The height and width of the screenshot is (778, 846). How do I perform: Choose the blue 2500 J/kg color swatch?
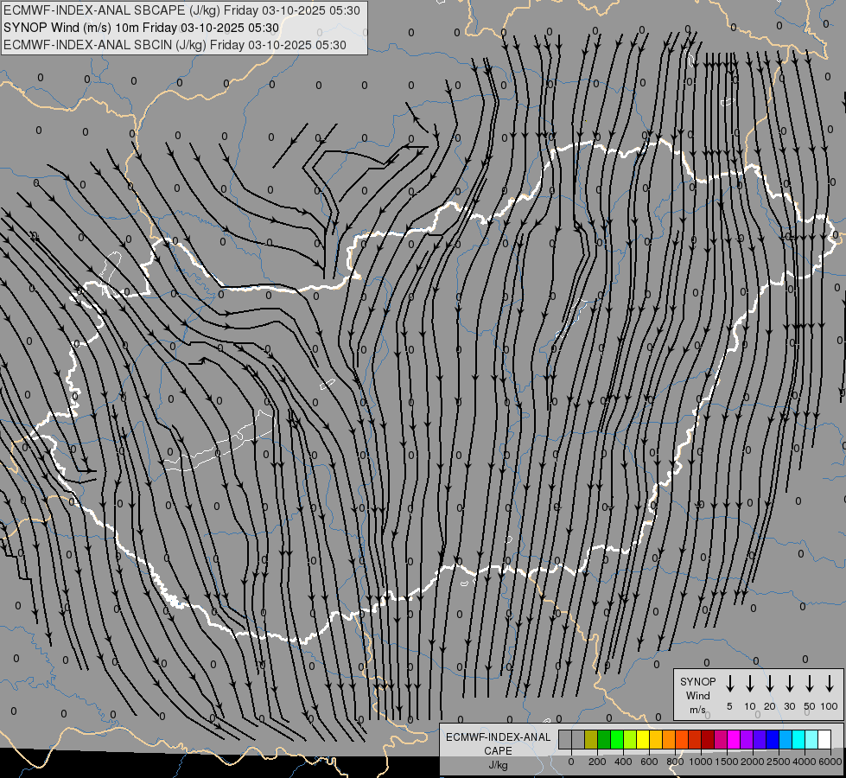[773, 739]
